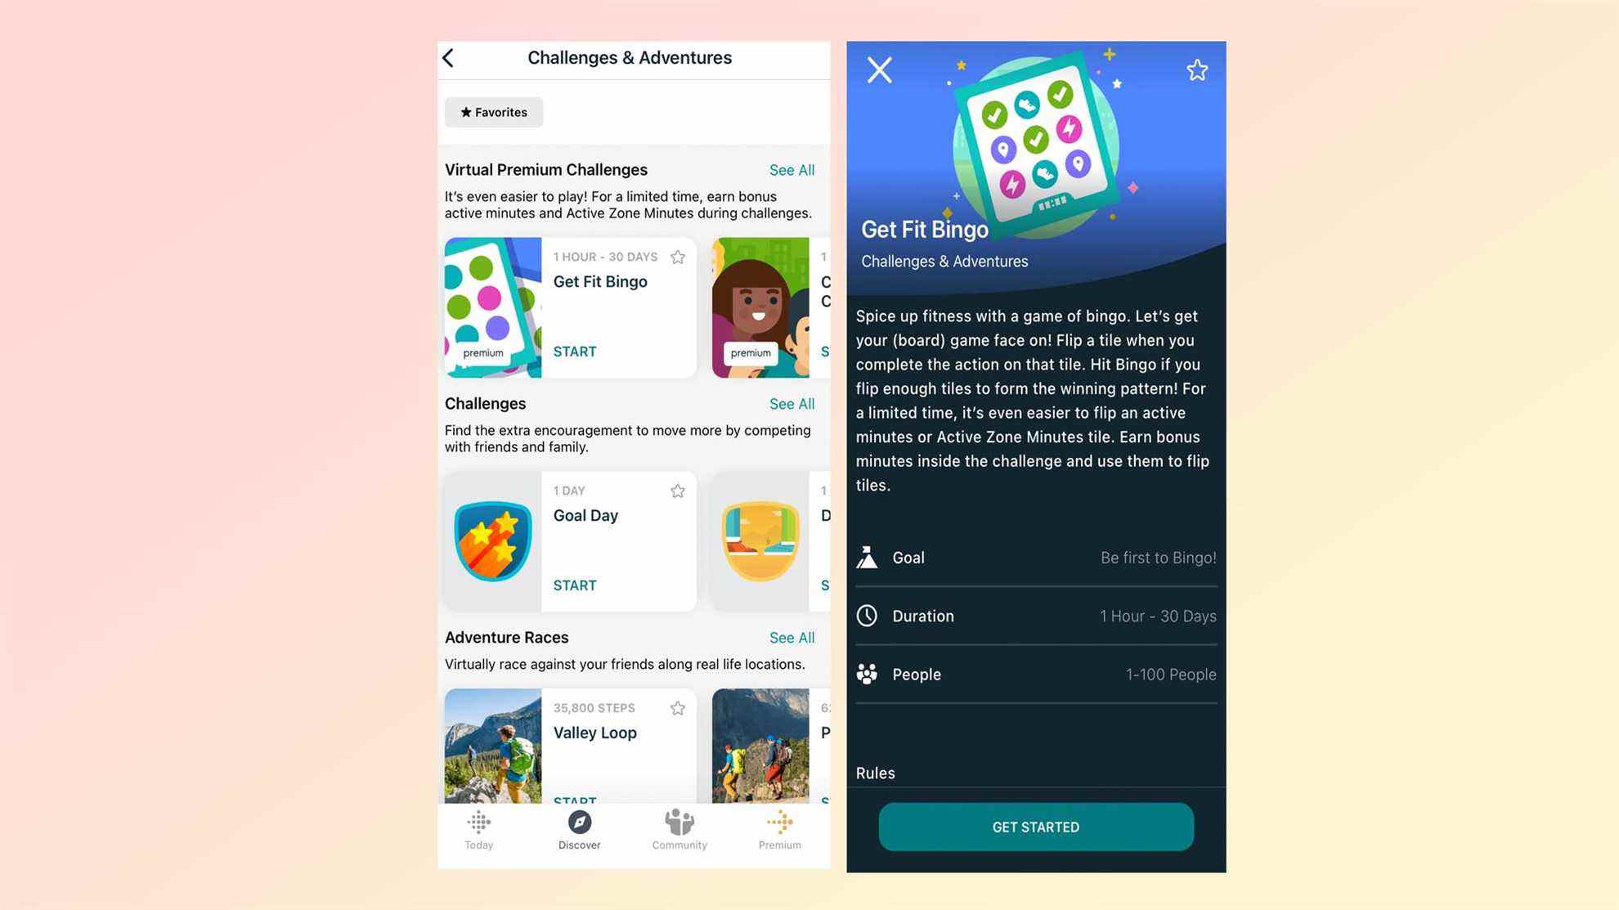Click GET STARTED button for Get Fit Bingo
The width and height of the screenshot is (1619, 910).
1035,827
